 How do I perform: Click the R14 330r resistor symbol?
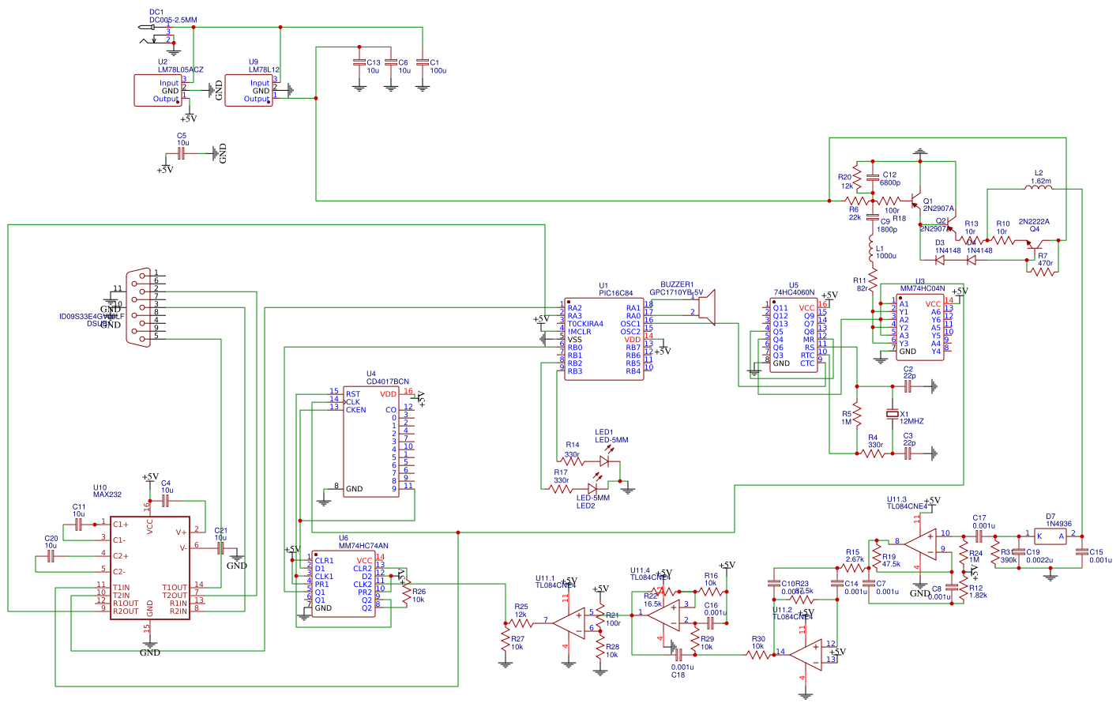point(574,461)
